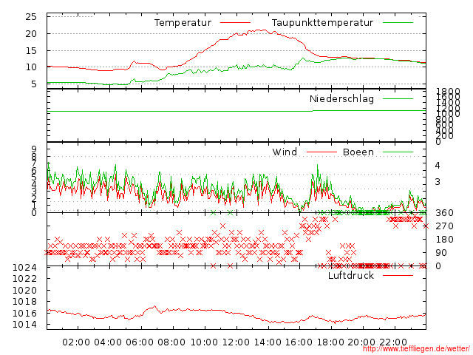Click the 16:00 time axis label
Screen dimensions: 473x355
coord(299,342)
